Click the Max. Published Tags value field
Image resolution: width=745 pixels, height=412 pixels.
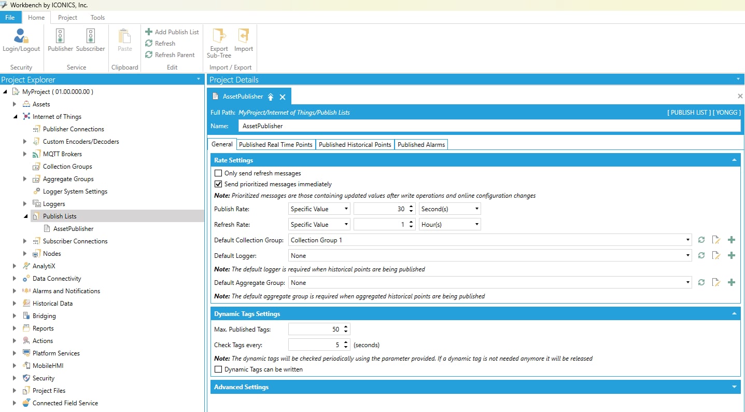coord(316,329)
